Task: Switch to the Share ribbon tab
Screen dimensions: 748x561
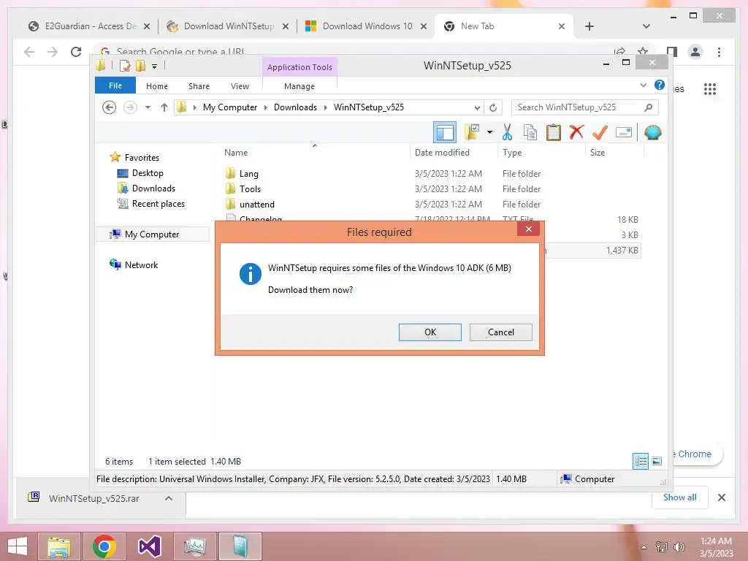Action: click(199, 86)
